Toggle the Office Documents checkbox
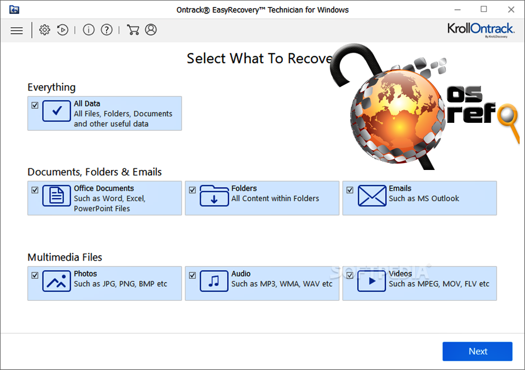525x370 pixels. point(35,190)
